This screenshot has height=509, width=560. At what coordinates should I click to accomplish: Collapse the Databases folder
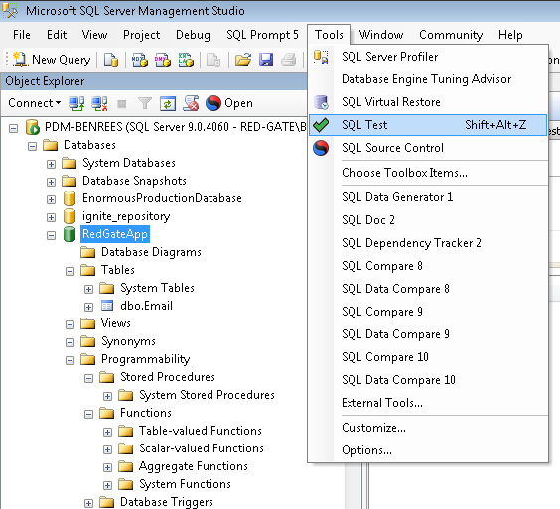pyautogui.click(x=32, y=146)
